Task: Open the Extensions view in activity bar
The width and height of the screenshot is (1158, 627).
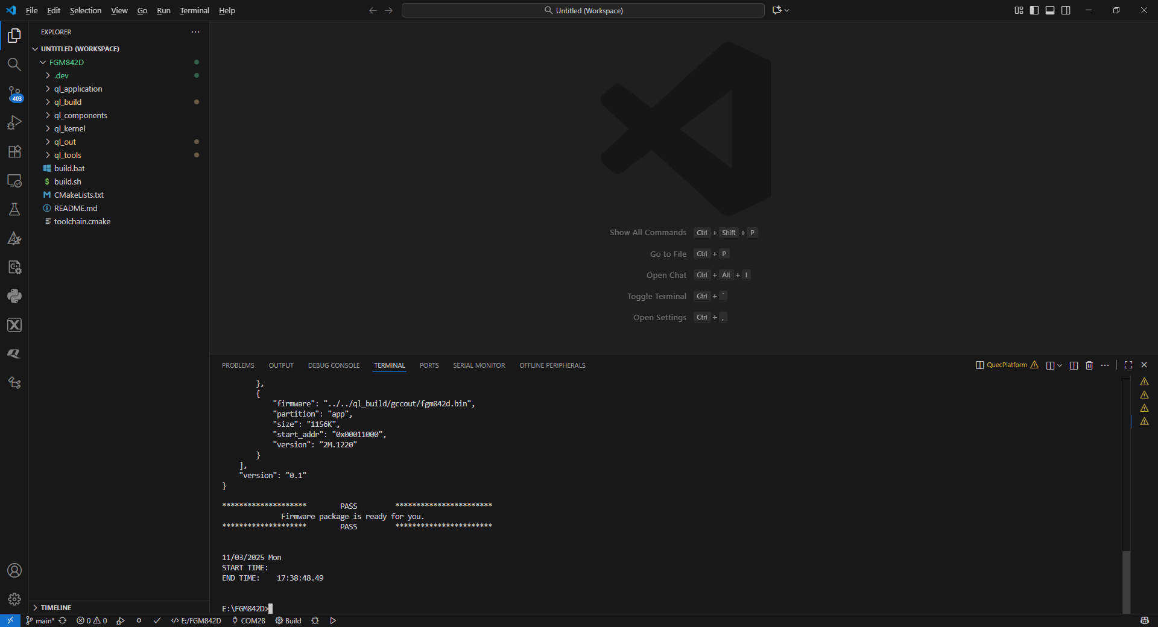Action: [x=14, y=151]
